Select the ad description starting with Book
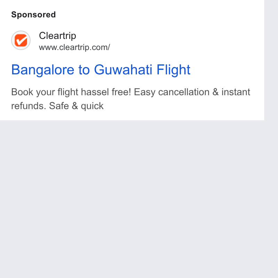The height and width of the screenshot is (278, 278). (x=131, y=99)
